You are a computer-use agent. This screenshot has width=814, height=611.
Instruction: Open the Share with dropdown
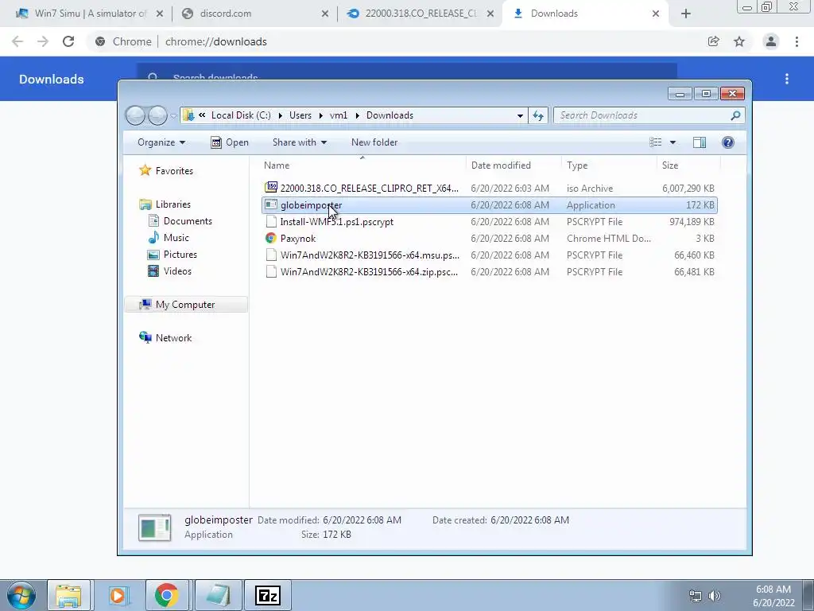pyautogui.click(x=300, y=142)
